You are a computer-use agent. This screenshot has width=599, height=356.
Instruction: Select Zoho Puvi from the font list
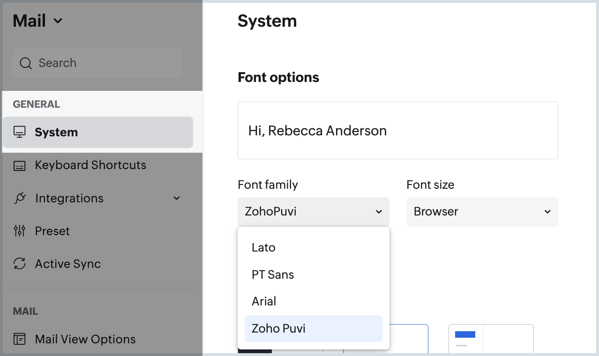(278, 328)
